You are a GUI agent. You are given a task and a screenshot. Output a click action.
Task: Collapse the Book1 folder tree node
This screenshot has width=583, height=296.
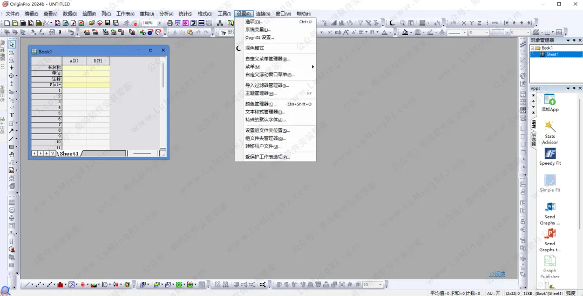(533, 48)
